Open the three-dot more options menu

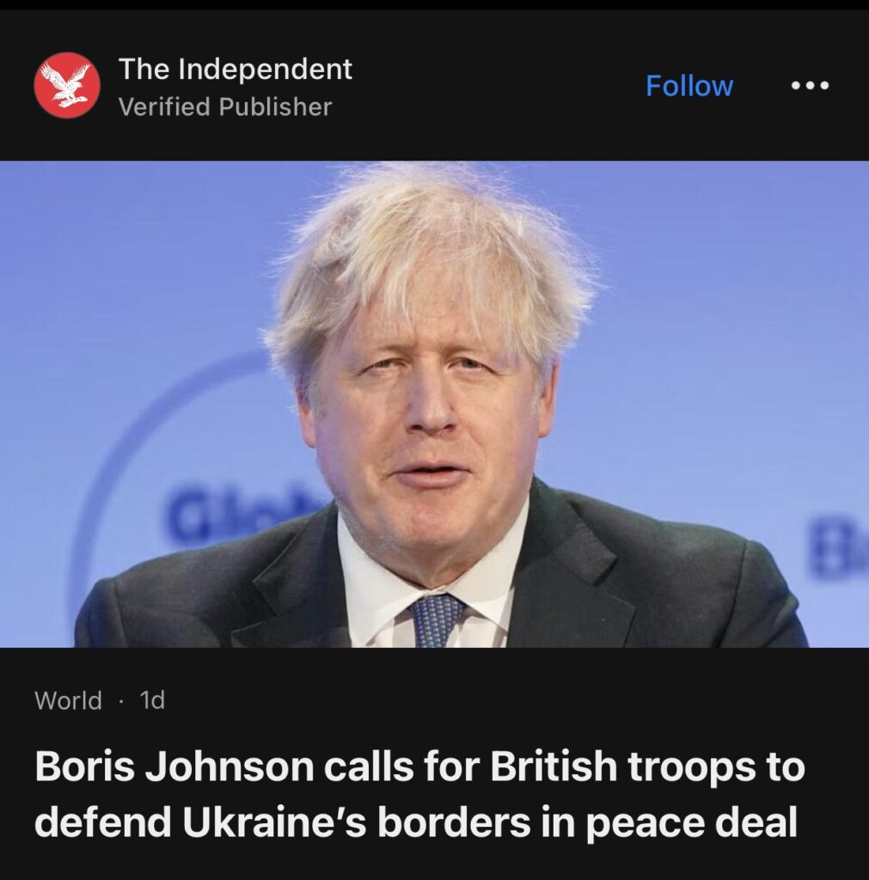[x=810, y=85]
